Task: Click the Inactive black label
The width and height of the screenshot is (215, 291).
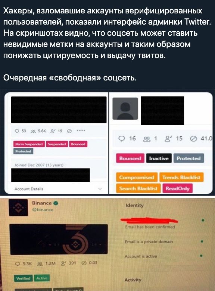Action: tap(159, 158)
